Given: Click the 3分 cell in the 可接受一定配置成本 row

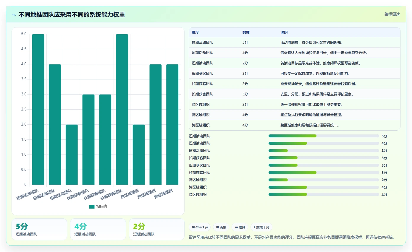Looking at the screenshot, I should point(245,74).
